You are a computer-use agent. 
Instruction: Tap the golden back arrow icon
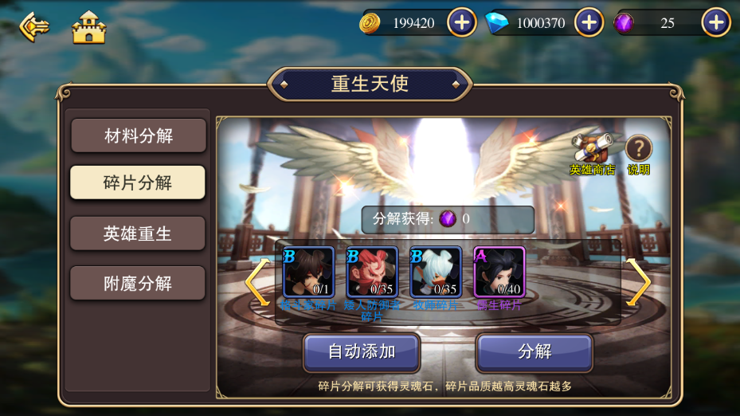point(34,27)
